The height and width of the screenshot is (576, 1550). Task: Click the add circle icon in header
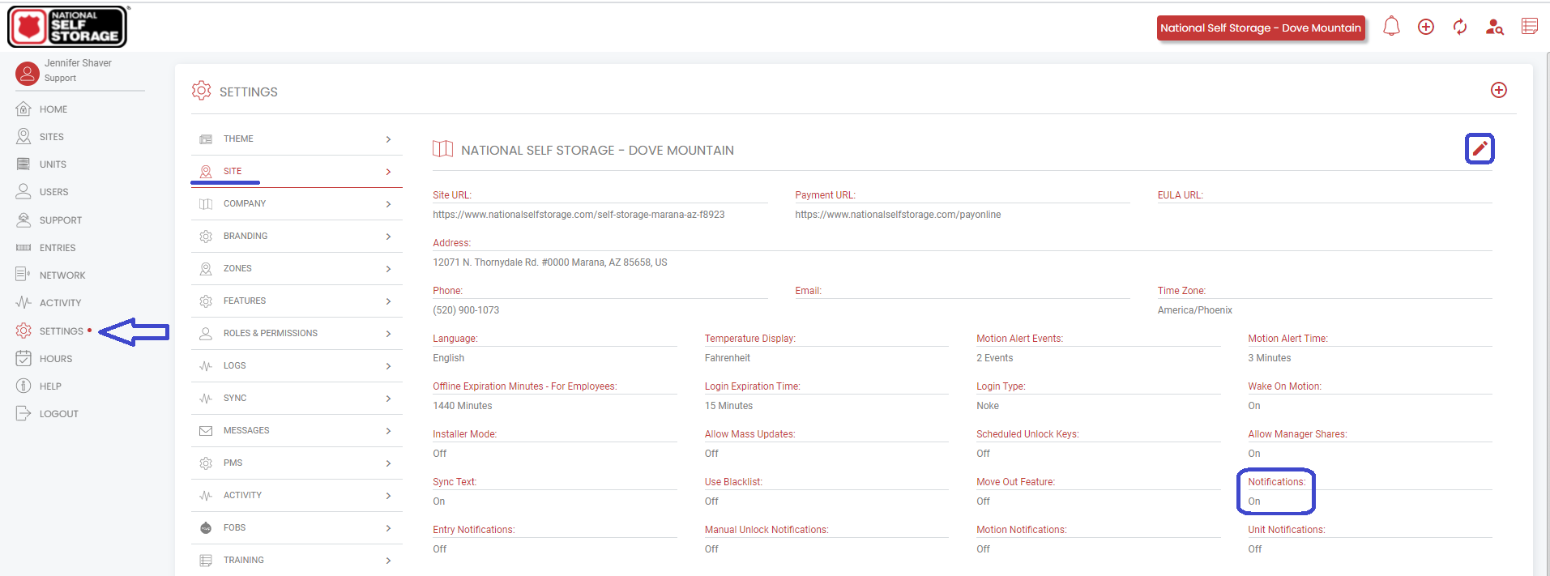(1426, 27)
